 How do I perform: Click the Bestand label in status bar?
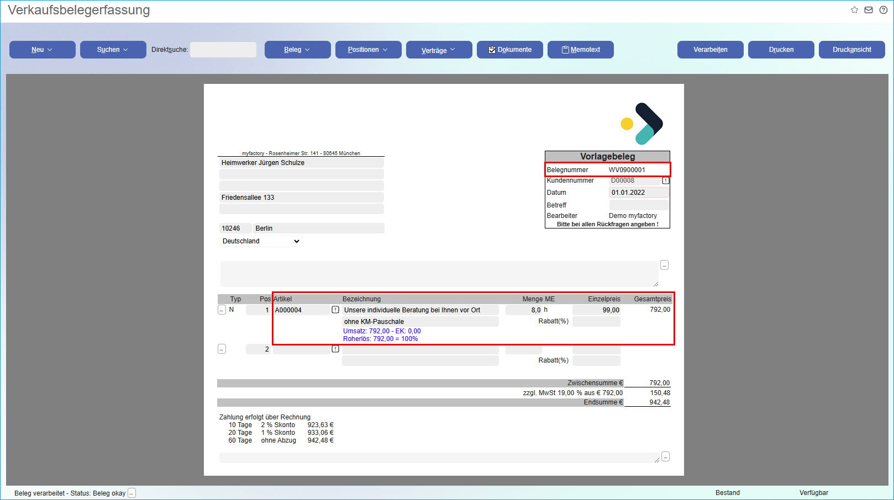pyautogui.click(x=727, y=493)
